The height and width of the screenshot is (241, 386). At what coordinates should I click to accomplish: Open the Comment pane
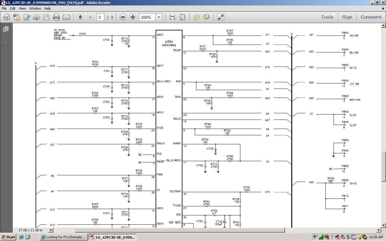(371, 17)
